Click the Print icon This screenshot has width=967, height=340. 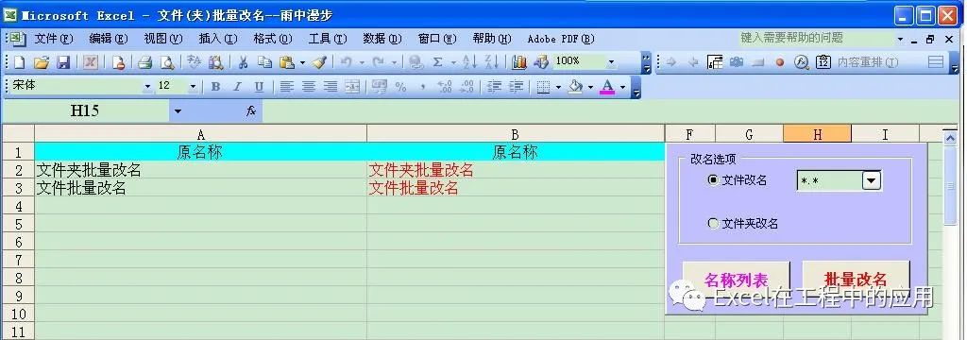point(144,62)
